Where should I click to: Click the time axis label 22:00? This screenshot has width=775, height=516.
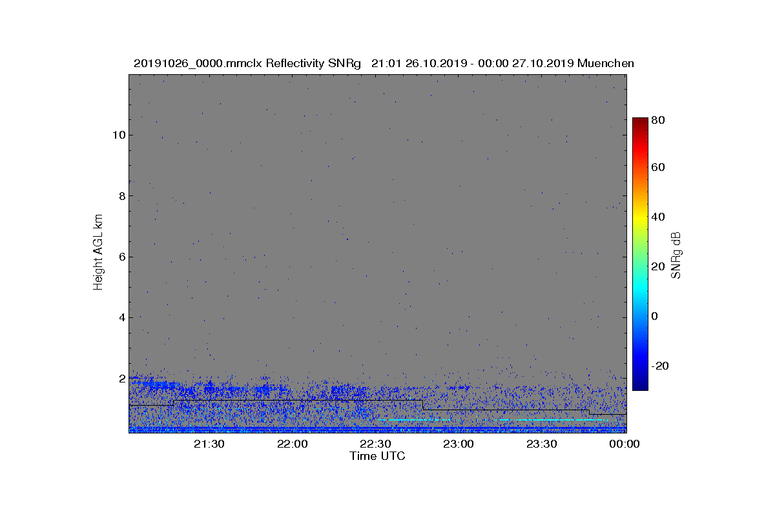(293, 444)
